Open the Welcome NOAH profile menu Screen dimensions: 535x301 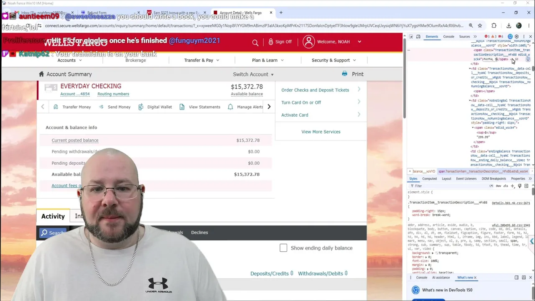coord(333,42)
